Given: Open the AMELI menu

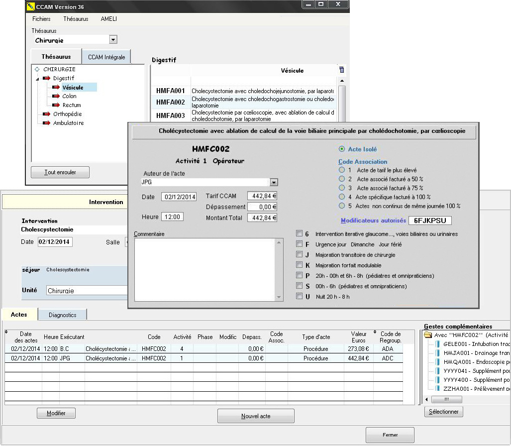Looking at the screenshot, I should pyautogui.click(x=109, y=19).
